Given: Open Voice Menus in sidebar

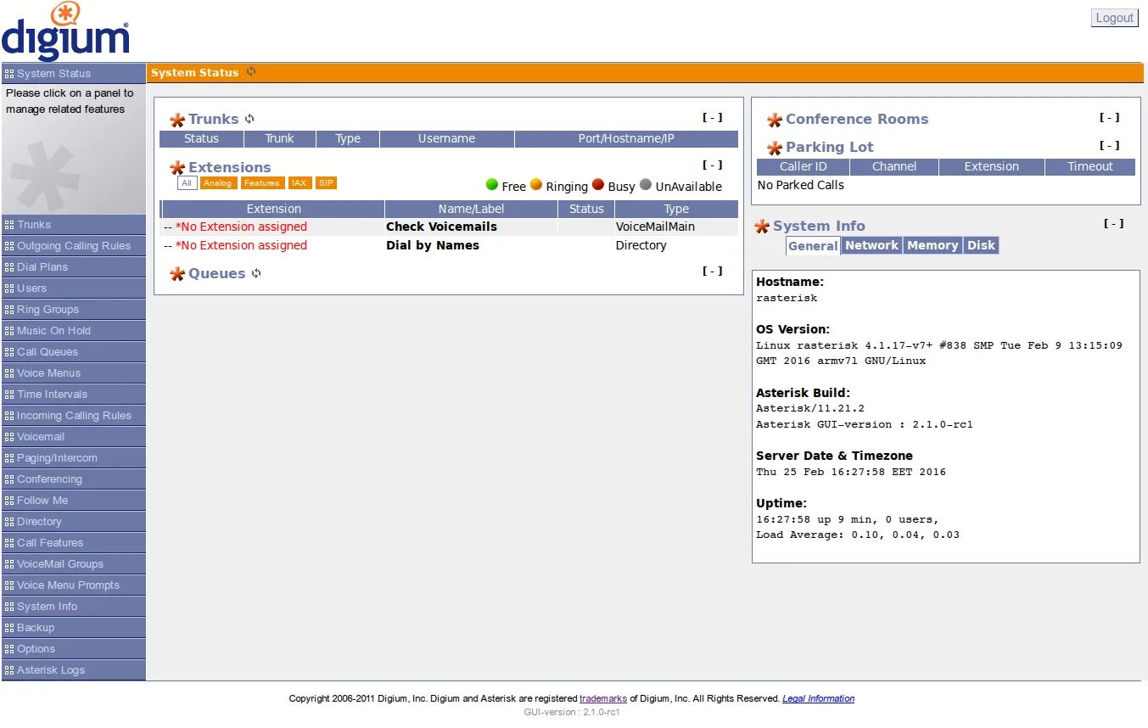Looking at the screenshot, I should [73, 373].
